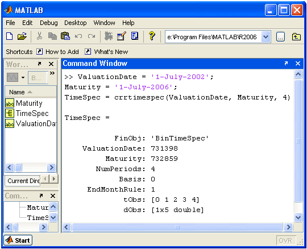Image resolution: width=307 pixels, height=249 pixels.
Task: Open the What's New shortcut
Action: pos(111,52)
